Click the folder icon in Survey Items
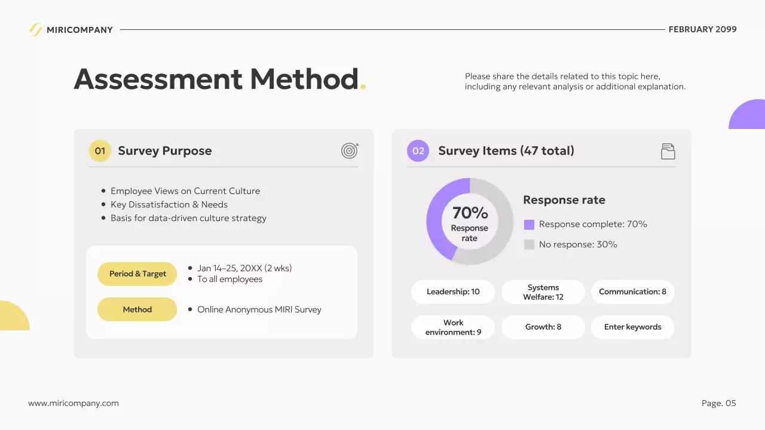The height and width of the screenshot is (430, 765). click(668, 151)
